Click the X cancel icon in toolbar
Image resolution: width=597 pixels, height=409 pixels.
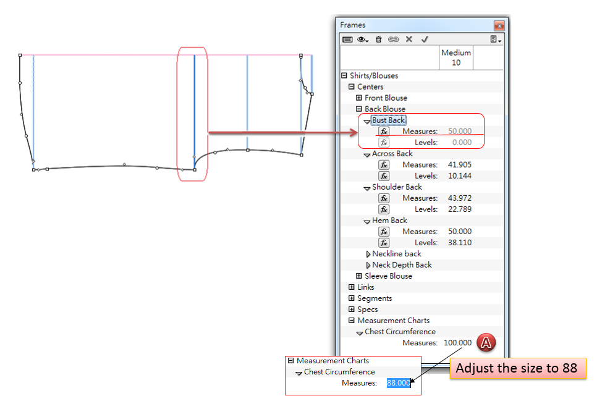point(409,39)
